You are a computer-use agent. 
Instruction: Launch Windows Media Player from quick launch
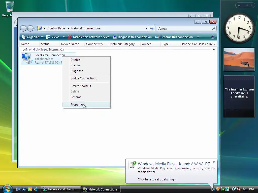click(30, 189)
